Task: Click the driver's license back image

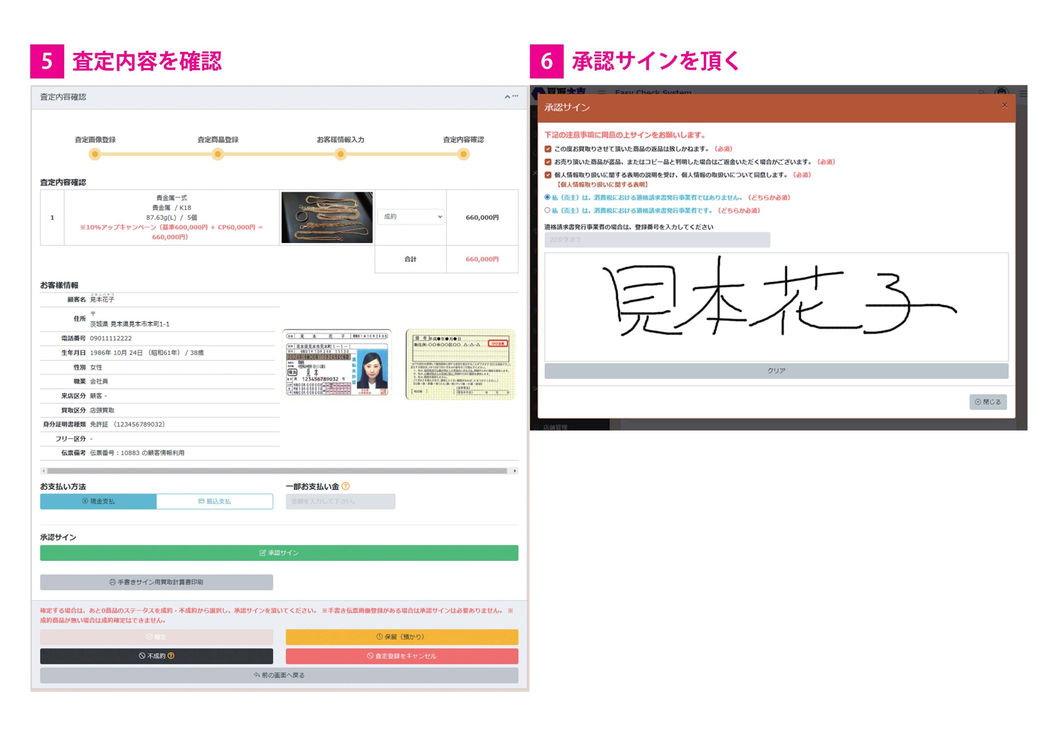Action: pos(460,364)
